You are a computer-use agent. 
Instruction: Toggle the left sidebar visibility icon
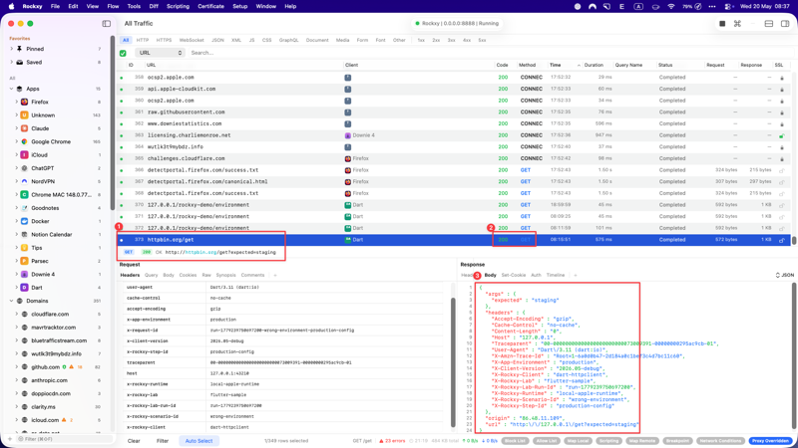pos(107,23)
